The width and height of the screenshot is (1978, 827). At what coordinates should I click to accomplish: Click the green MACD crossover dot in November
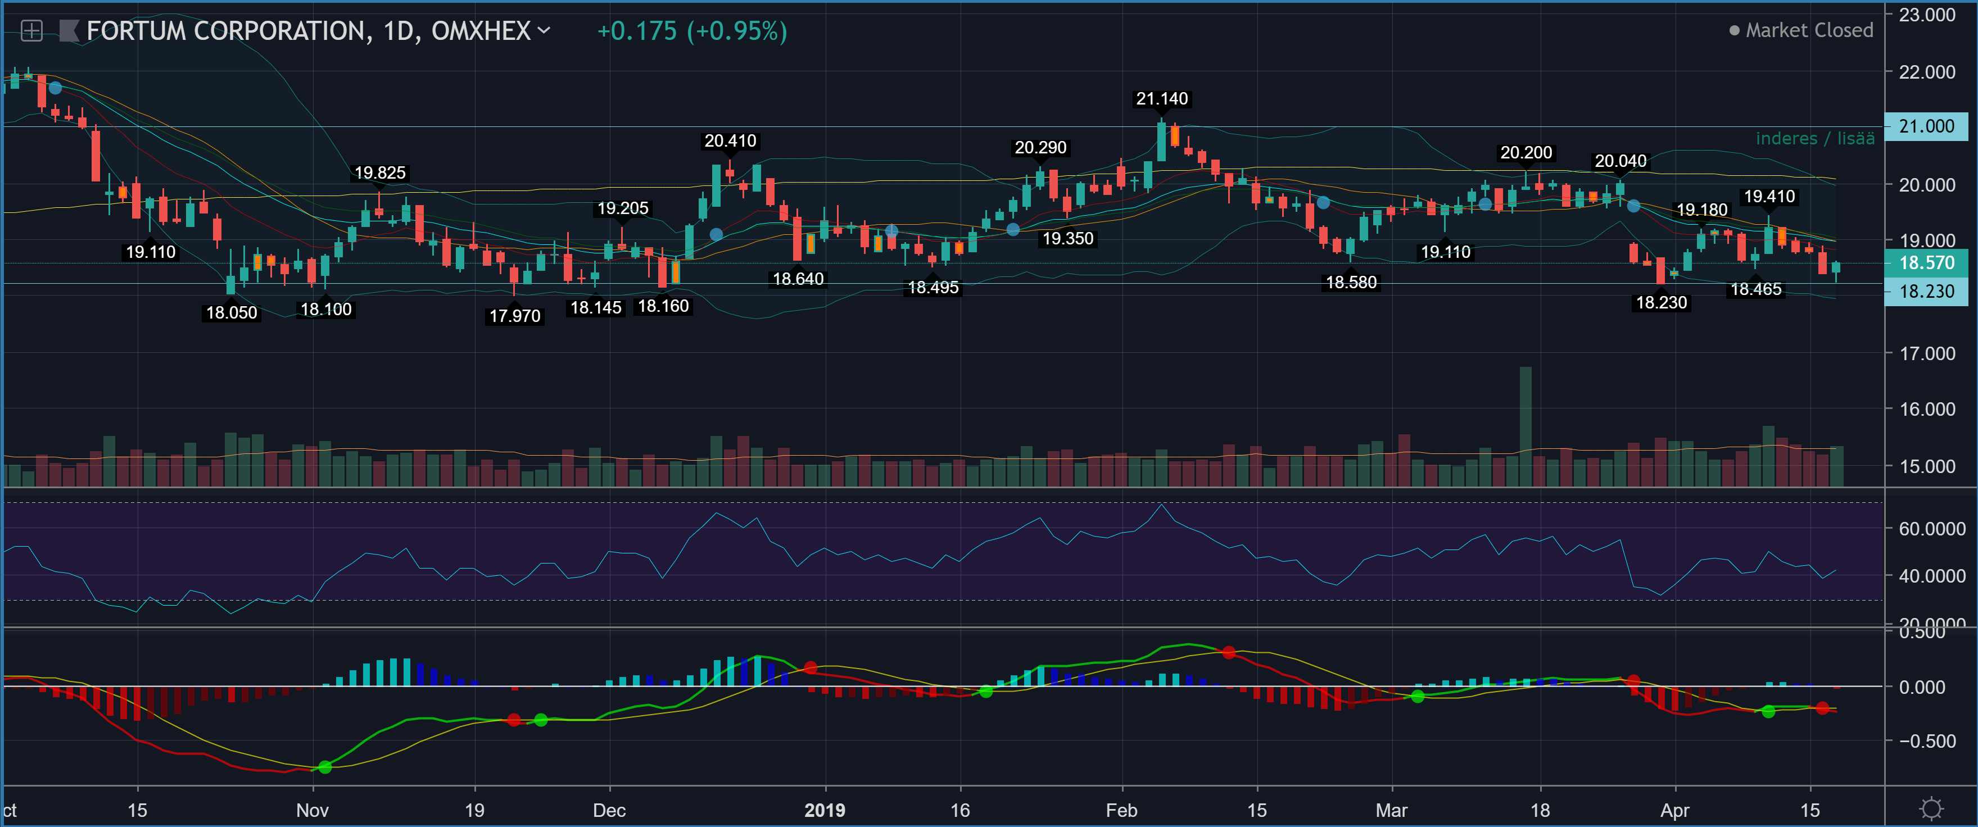(x=325, y=766)
